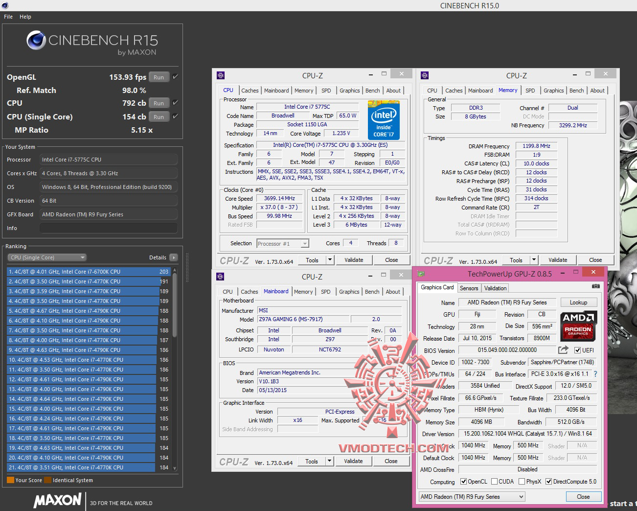Click the brown Identical System legend swatch

pyautogui.click(x=48, y=480)
